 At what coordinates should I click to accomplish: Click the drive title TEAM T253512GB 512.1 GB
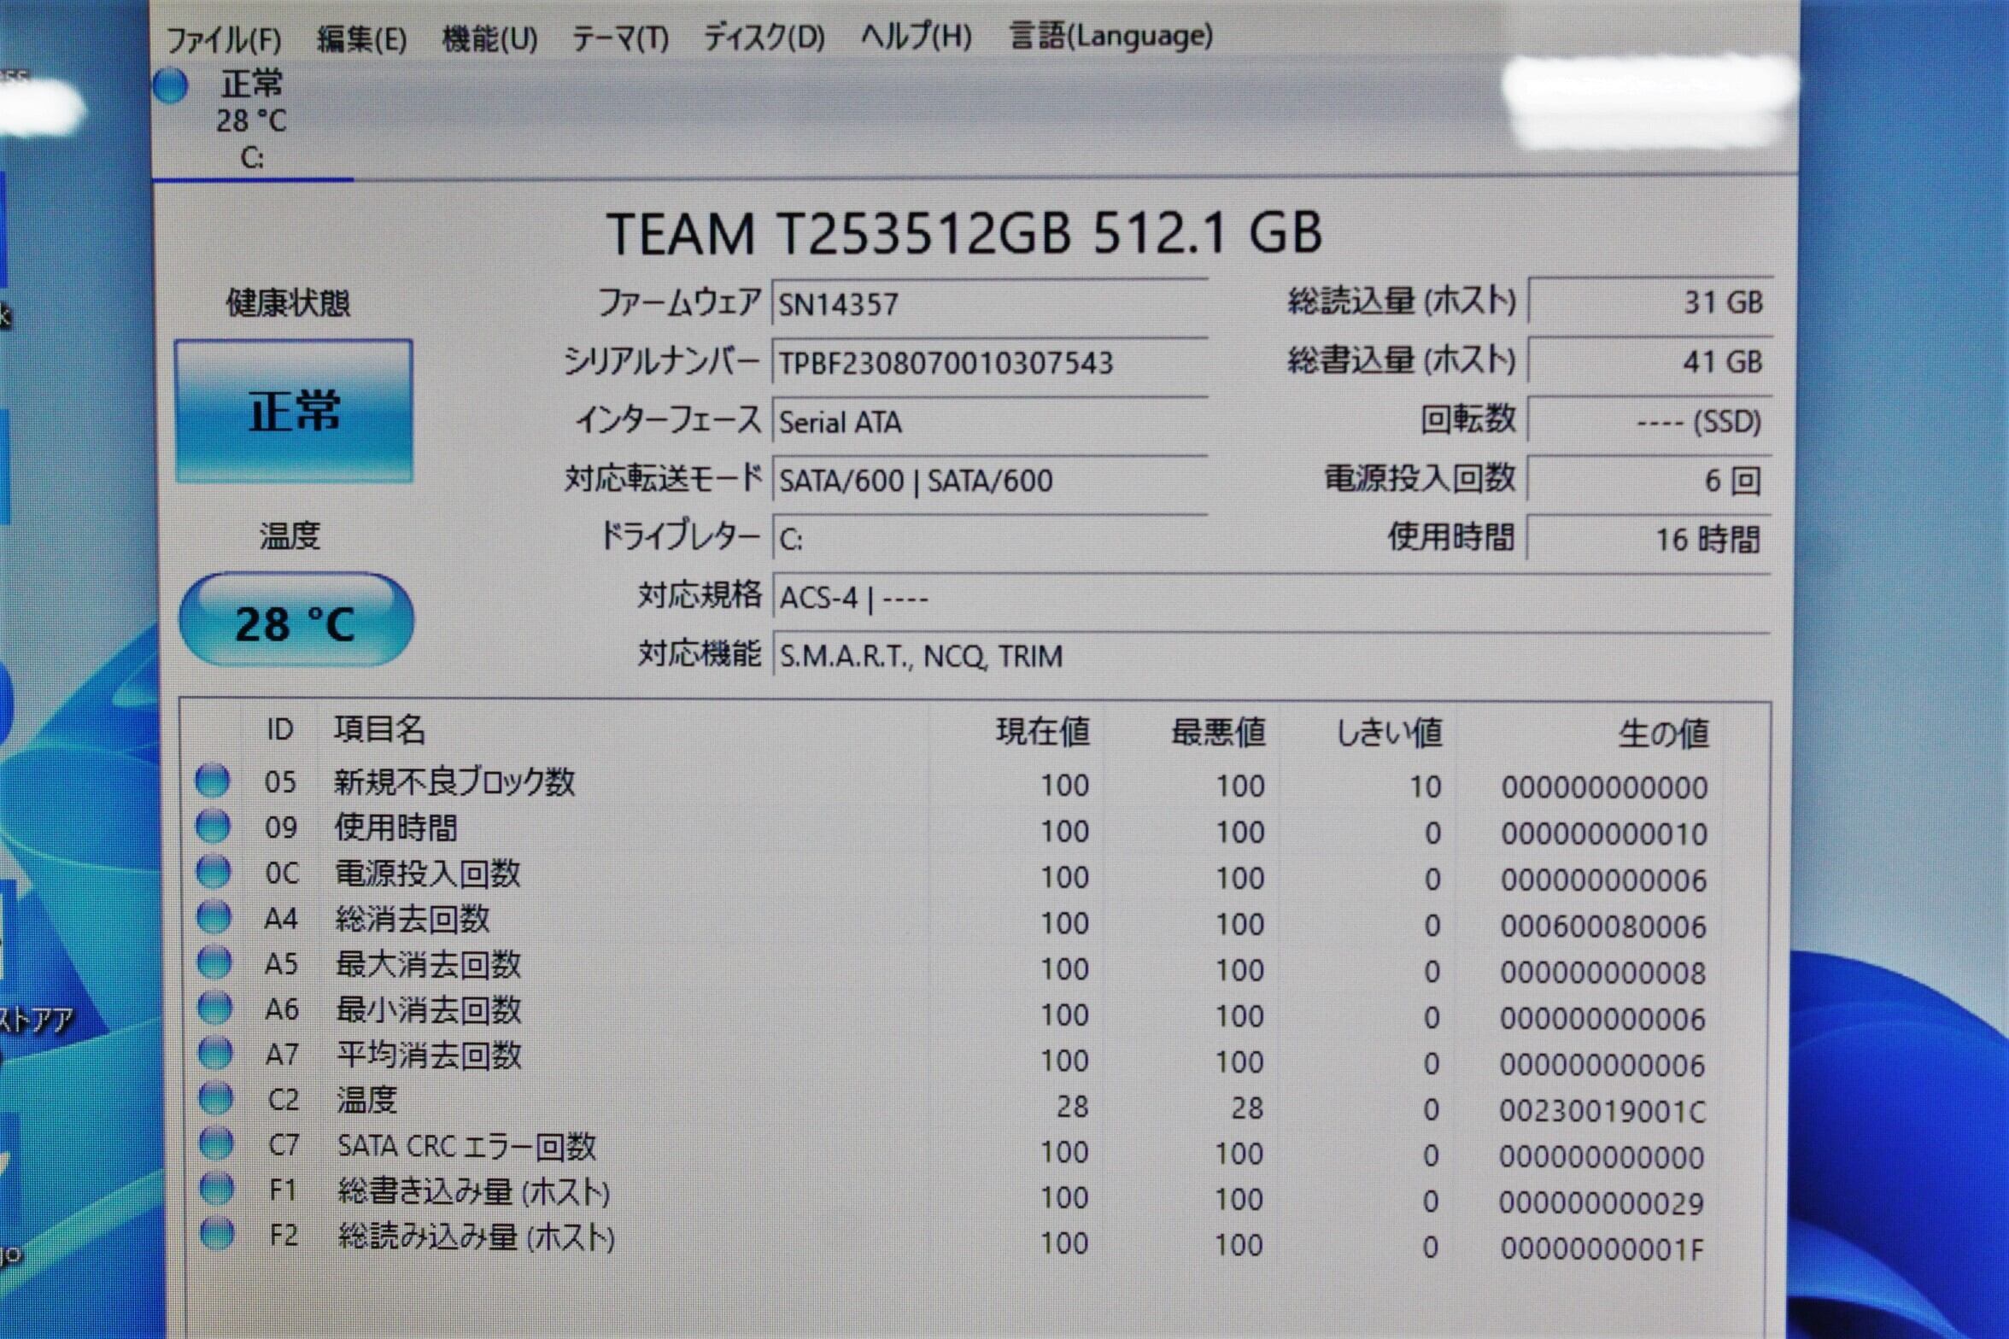tap(964, 233)
